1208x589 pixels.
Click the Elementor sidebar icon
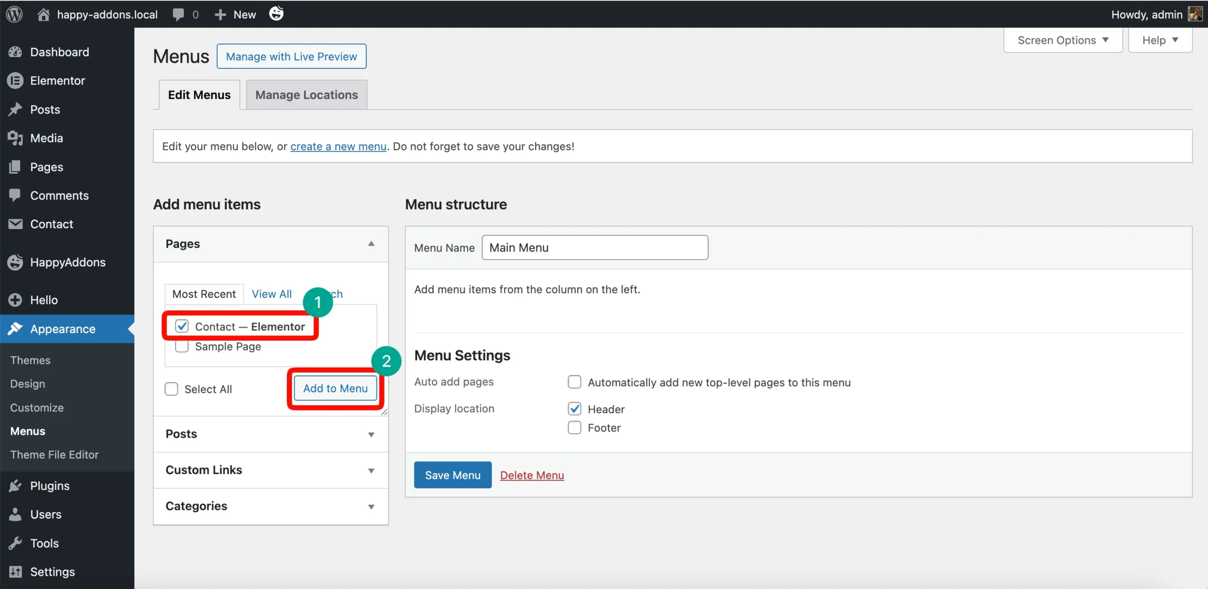15,80
